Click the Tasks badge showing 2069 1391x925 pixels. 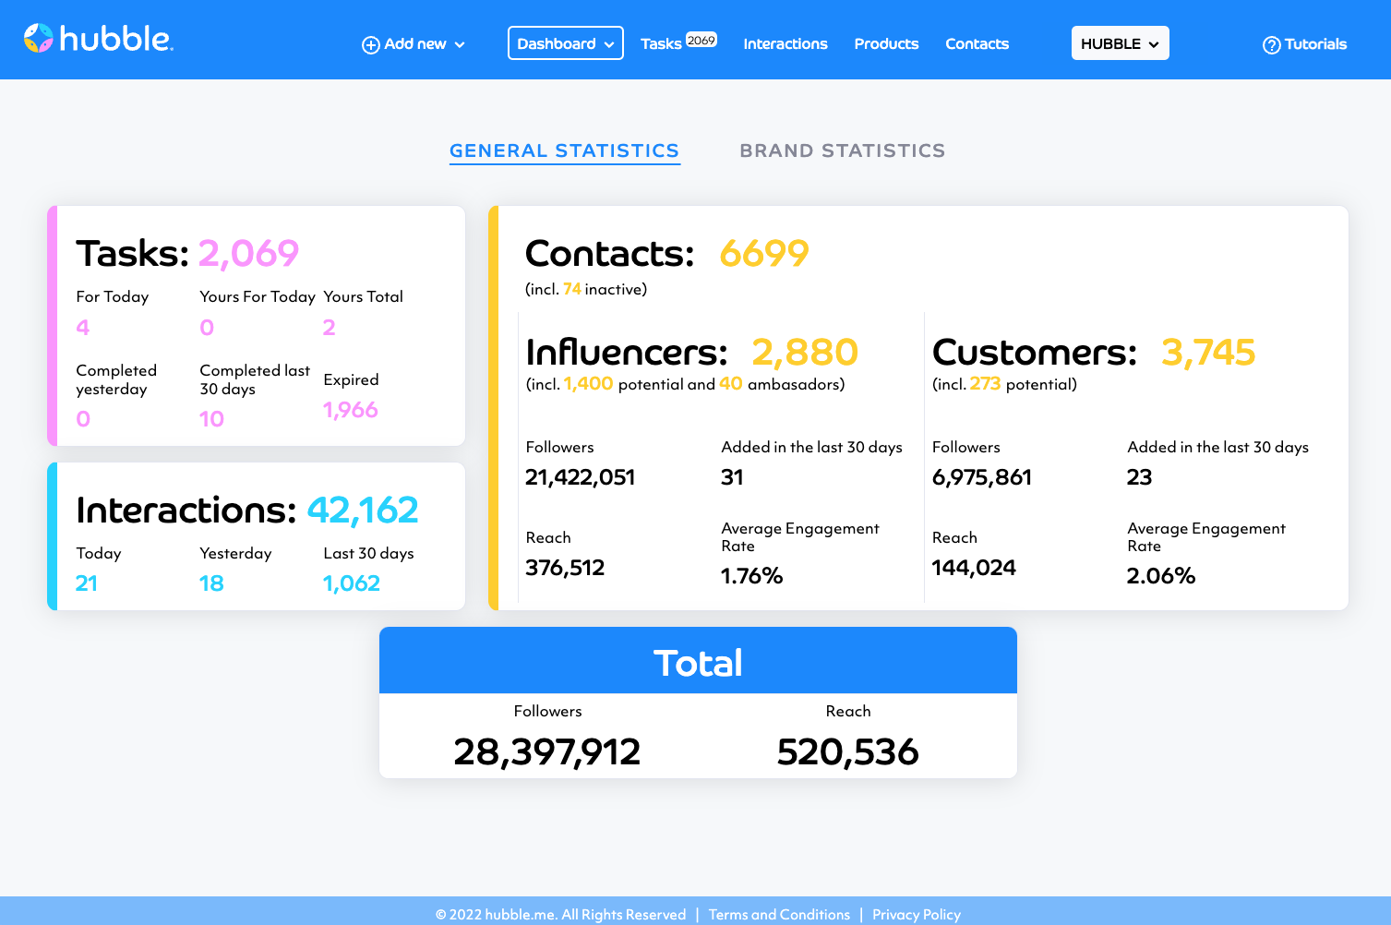(x=703, y=37)
